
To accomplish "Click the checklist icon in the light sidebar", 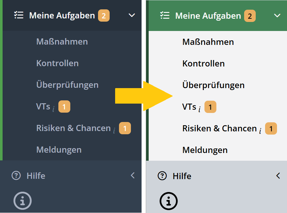I will (x=165, y=15).
